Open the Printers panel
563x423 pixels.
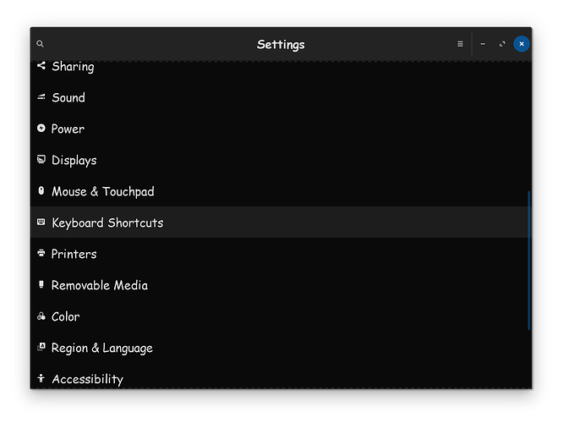click(x=279, y=253)
